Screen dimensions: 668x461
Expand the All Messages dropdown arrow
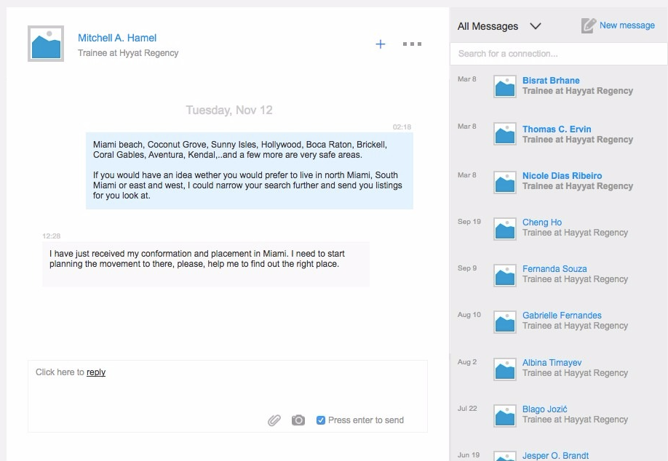coord(536,26)
